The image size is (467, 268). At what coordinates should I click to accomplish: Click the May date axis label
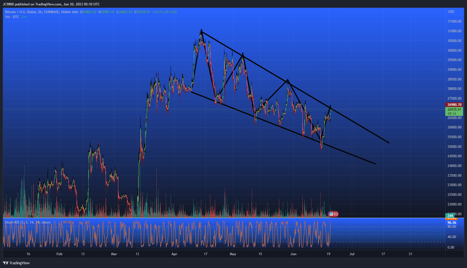233,254
